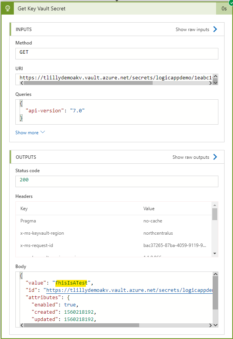Click the "created" timestamp 1560218192

click(79, 312)
